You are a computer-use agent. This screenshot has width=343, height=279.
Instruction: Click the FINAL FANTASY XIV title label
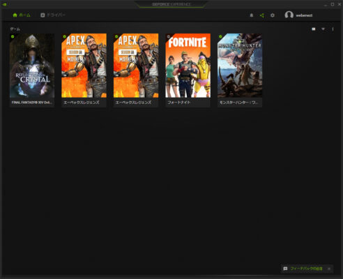32,103
